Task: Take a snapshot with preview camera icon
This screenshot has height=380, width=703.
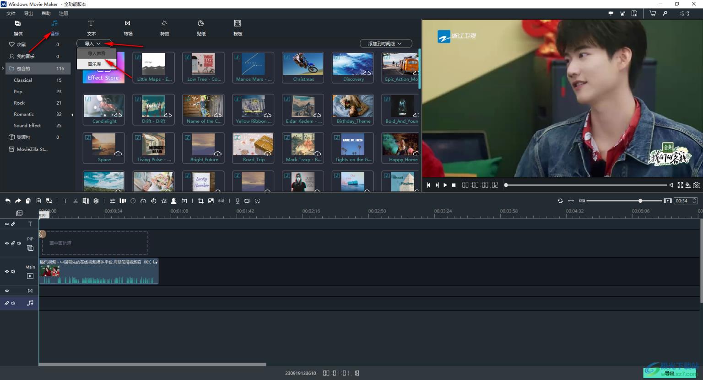Action: 696,185
